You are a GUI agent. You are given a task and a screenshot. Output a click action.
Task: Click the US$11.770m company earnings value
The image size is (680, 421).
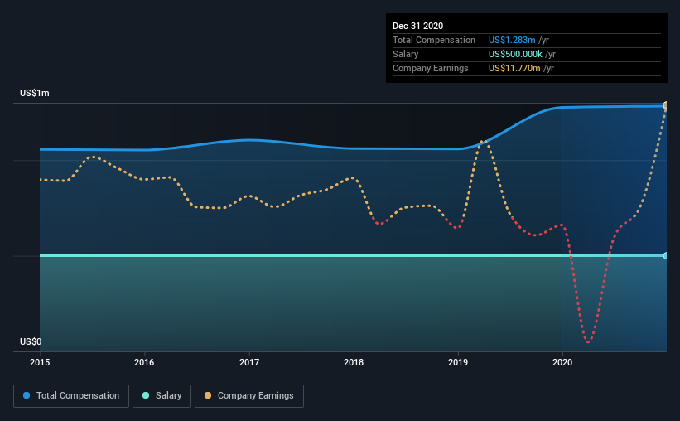[x=514, y=68]
